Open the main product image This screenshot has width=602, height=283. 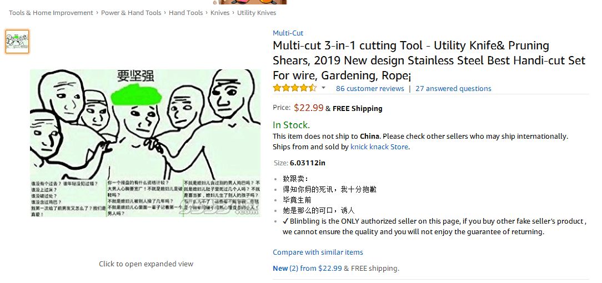(x=145, y=143)
